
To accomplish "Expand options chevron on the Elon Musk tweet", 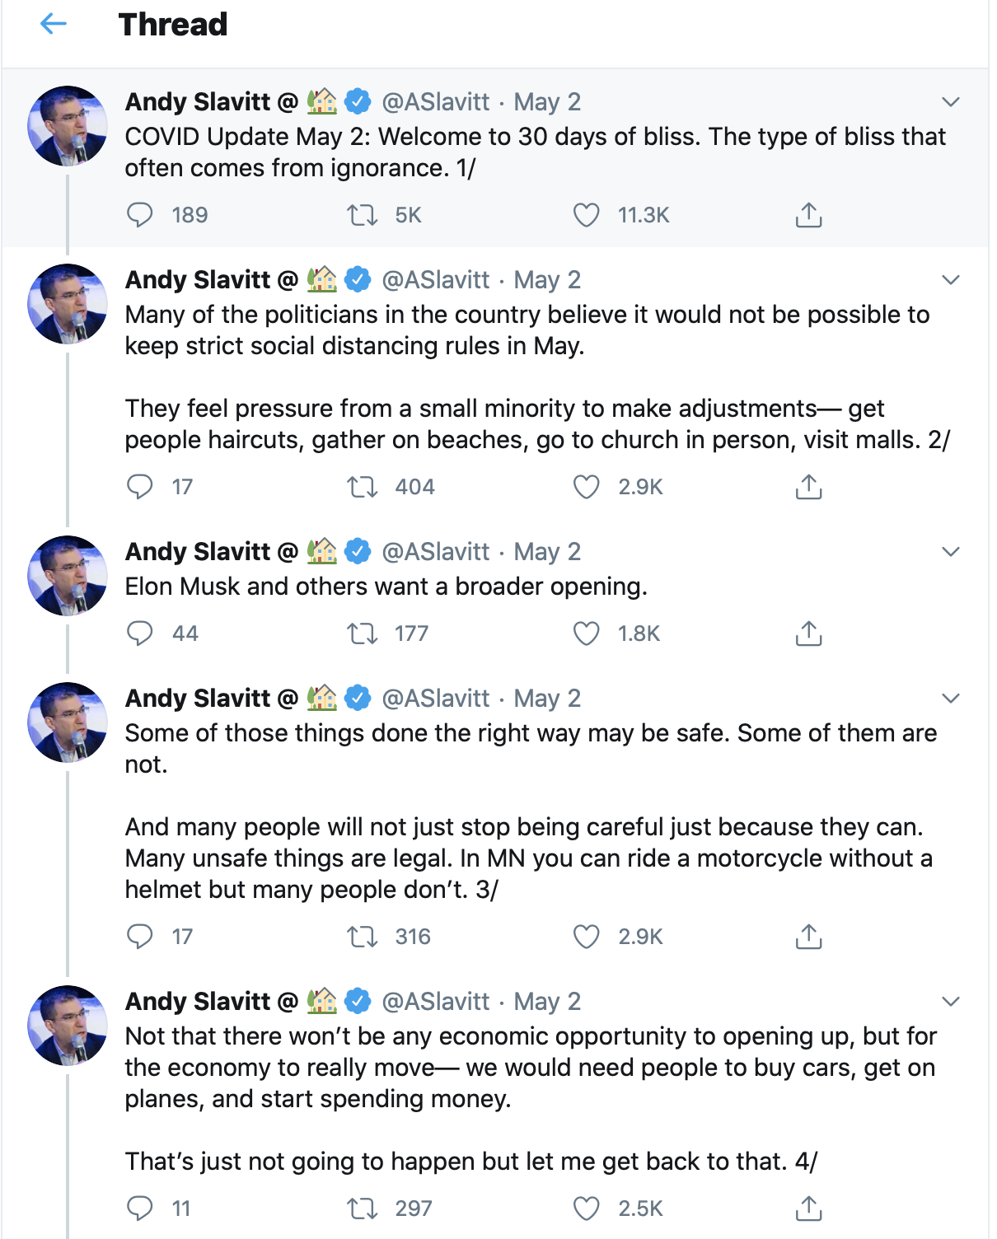I will (x=951, y=552).
